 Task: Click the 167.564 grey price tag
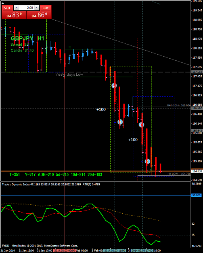197,72
